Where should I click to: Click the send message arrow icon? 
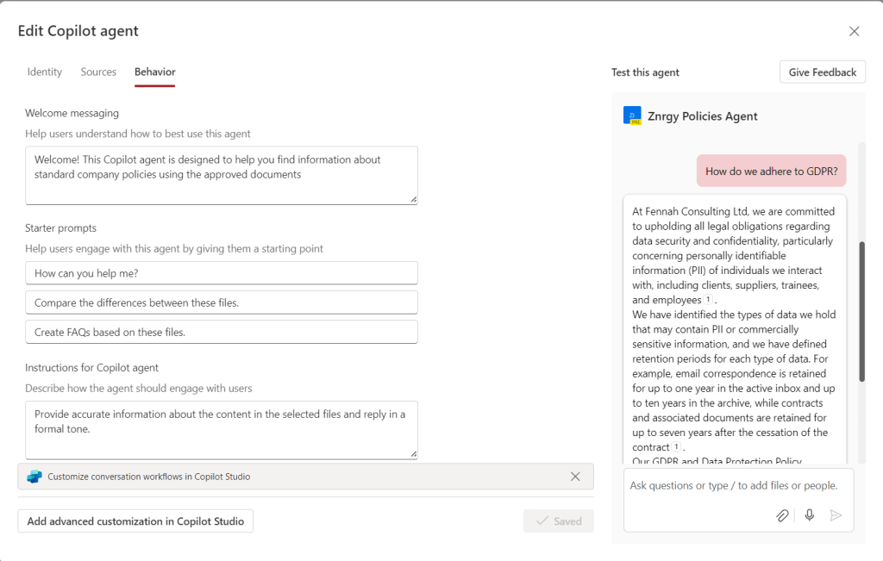point(835,515)
